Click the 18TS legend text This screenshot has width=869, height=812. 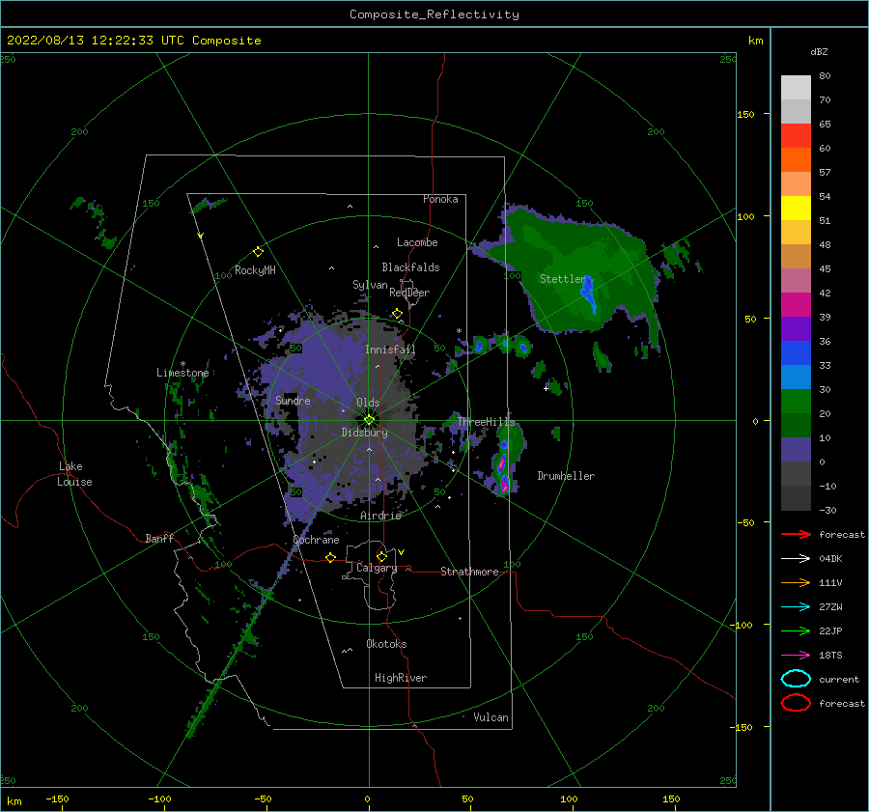click(x=830, y=656)
